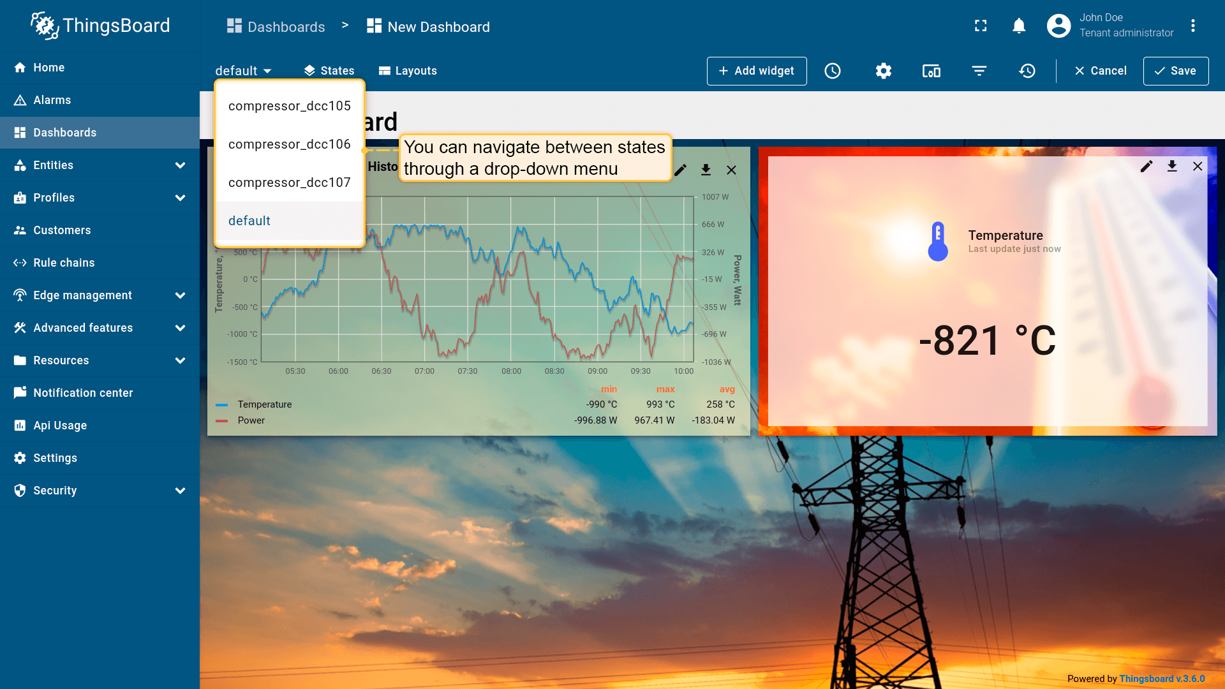Toggle Power series in chart legend
This screenshot has height=689, width=1225.
[251, 420]
